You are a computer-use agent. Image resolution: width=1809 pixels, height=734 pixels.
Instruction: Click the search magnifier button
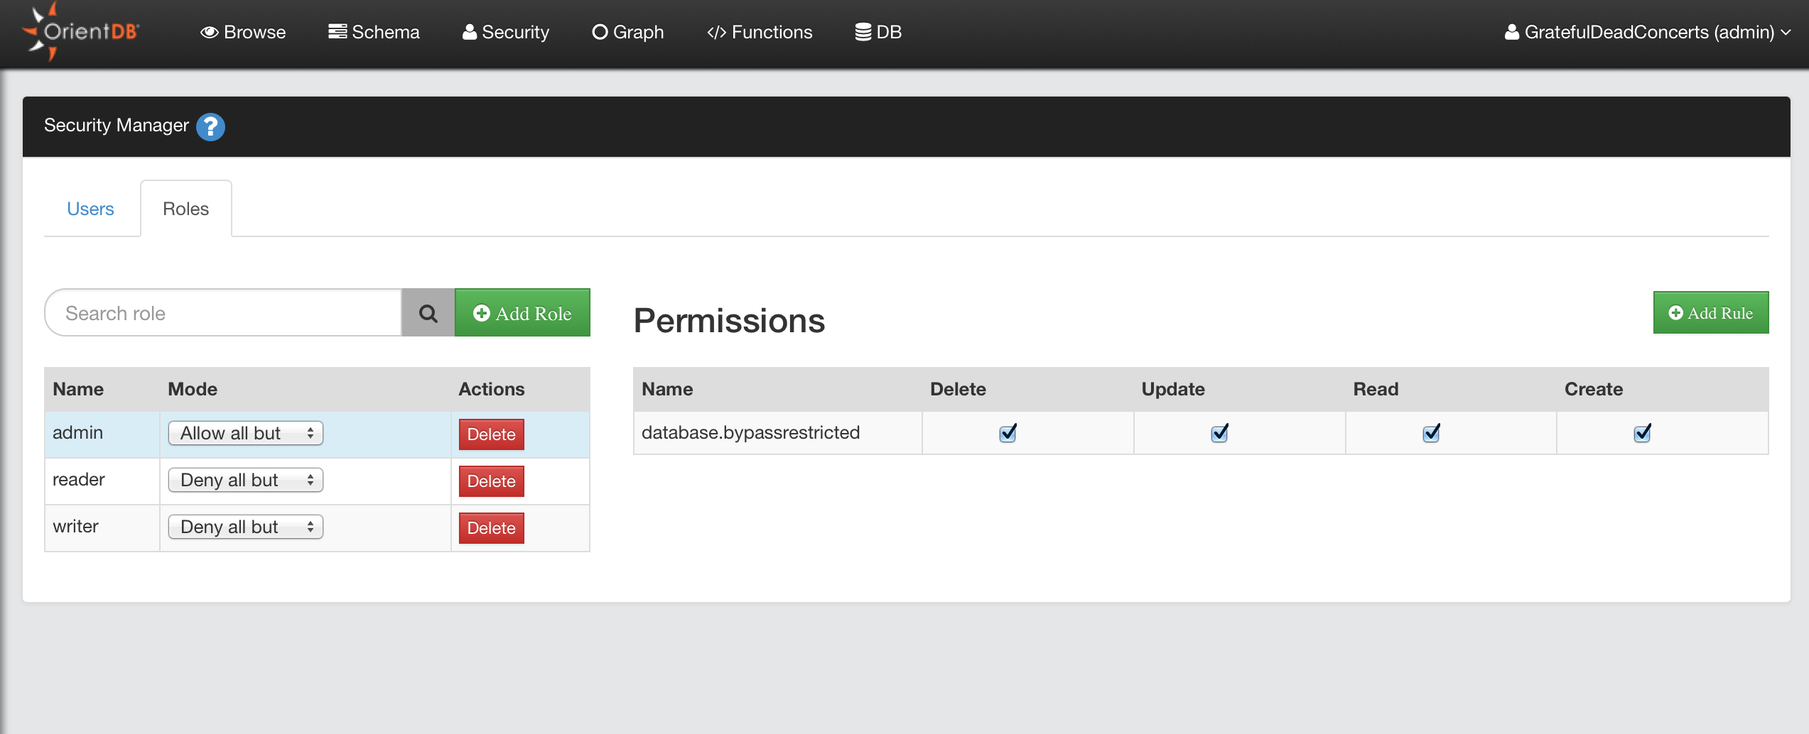pyautogui.click(x=428, y=313)
